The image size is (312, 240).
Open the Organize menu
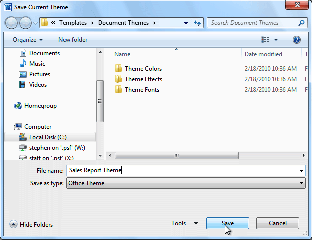click(28, 40)
